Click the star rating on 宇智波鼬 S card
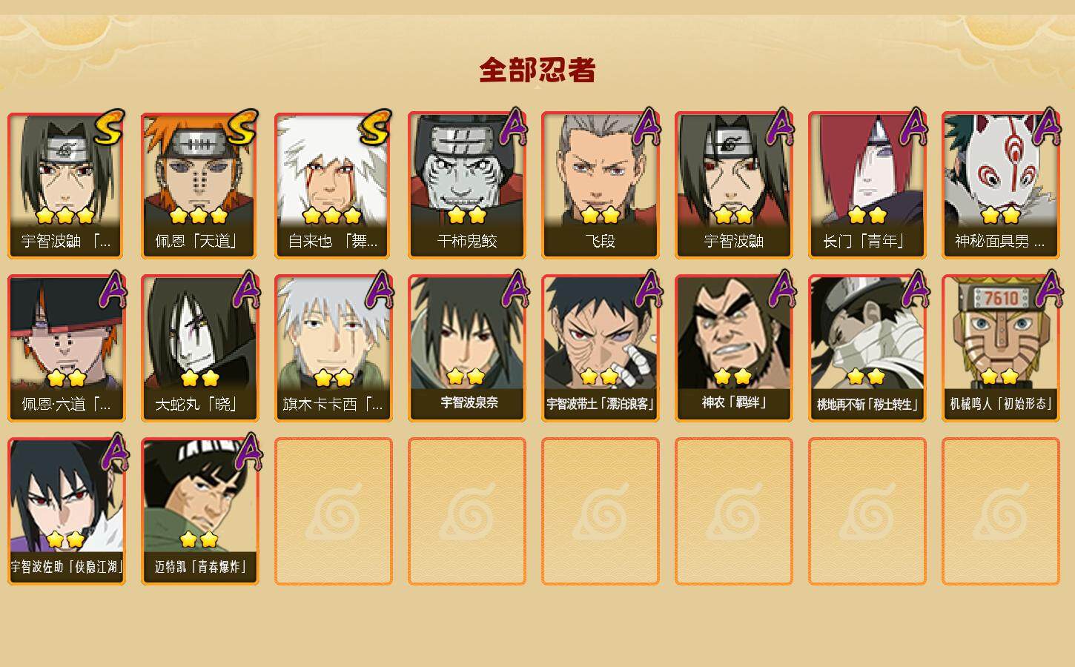 pos(65,216)
